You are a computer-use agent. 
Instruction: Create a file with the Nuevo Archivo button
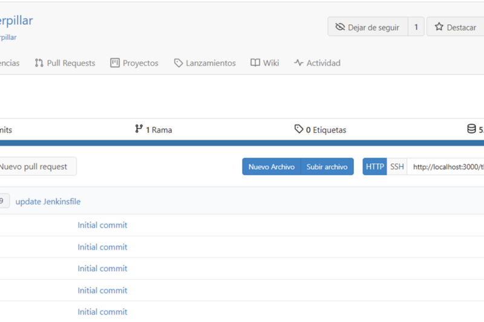pos(271,167)
